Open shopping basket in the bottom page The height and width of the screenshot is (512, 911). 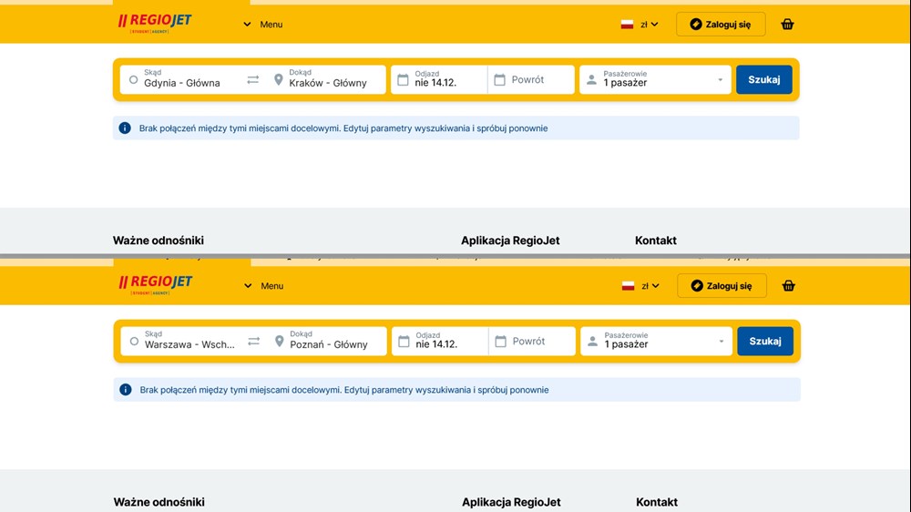point(788,286)
